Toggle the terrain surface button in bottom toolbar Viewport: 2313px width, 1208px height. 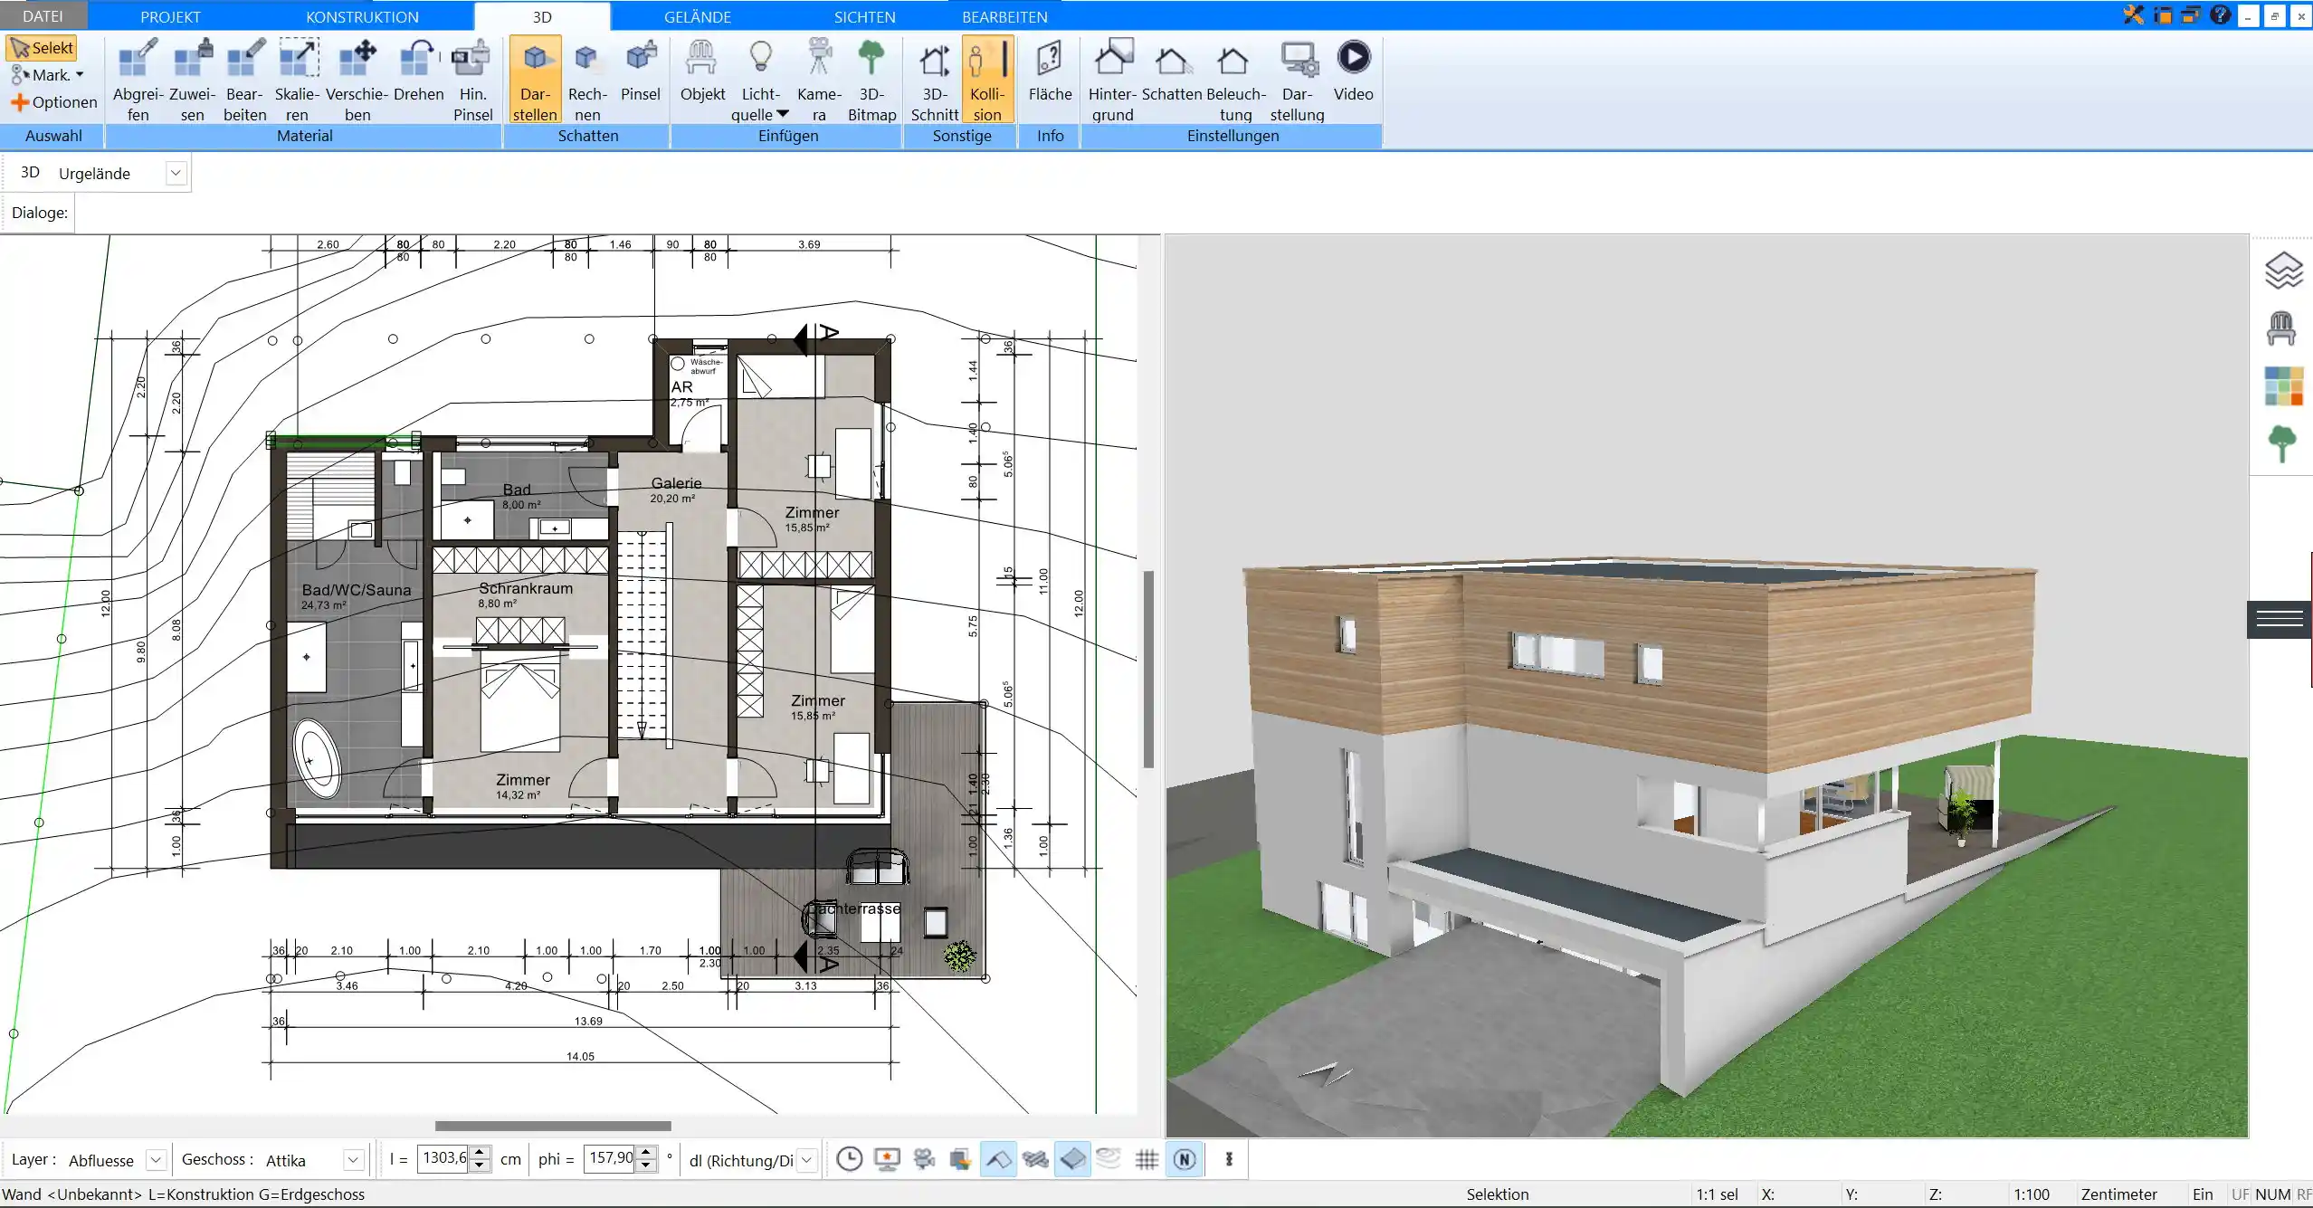point(1072,1159)
